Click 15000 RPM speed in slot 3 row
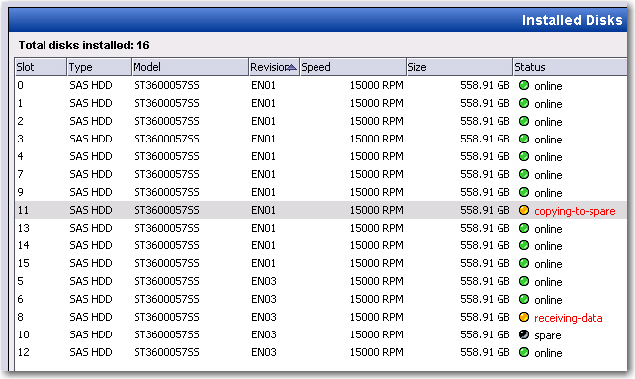Screen dimensions: 635x379 coord(376,139)
